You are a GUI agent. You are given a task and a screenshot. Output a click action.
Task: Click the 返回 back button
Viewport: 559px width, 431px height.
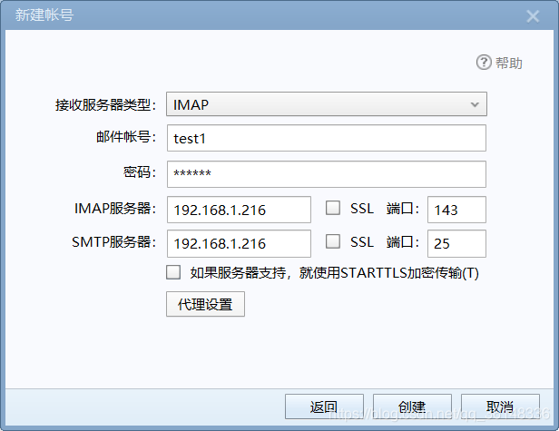pos(324,407)
